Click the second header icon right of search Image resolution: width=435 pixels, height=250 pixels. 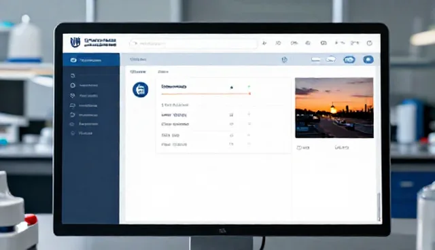click(278, 43)
